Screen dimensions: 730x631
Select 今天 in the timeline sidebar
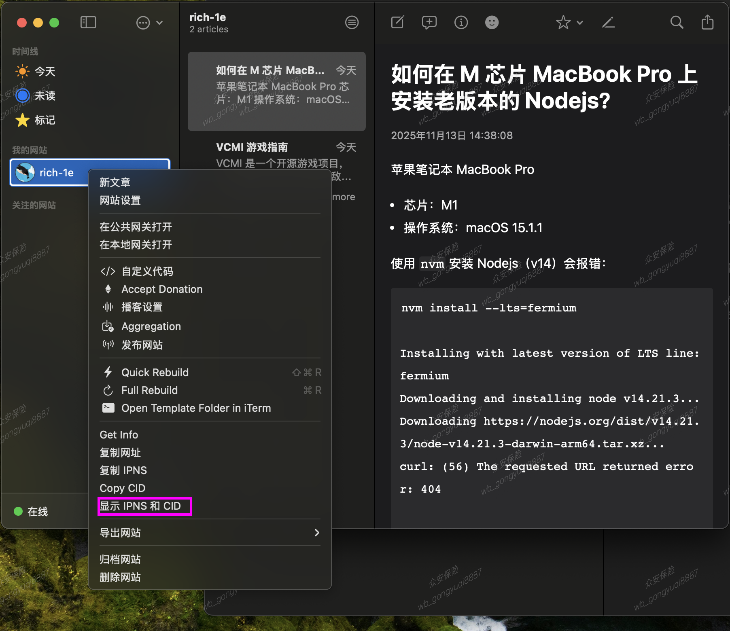coord(45,72)
